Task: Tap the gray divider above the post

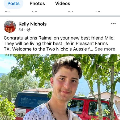Action: tap(60, 16)
